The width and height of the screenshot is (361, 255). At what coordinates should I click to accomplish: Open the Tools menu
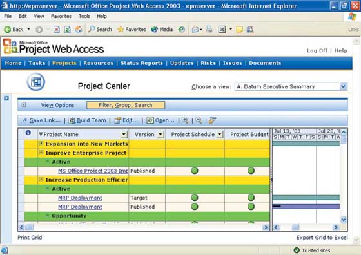click(x=84, y=16)
